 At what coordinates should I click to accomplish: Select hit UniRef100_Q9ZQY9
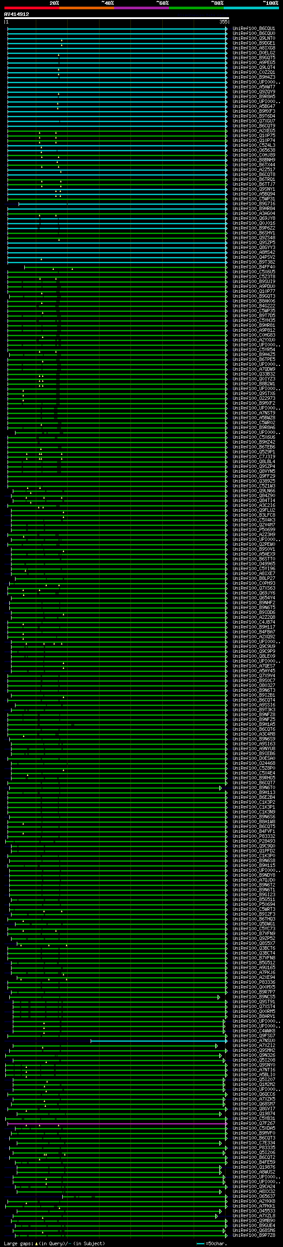pos(254,92)
